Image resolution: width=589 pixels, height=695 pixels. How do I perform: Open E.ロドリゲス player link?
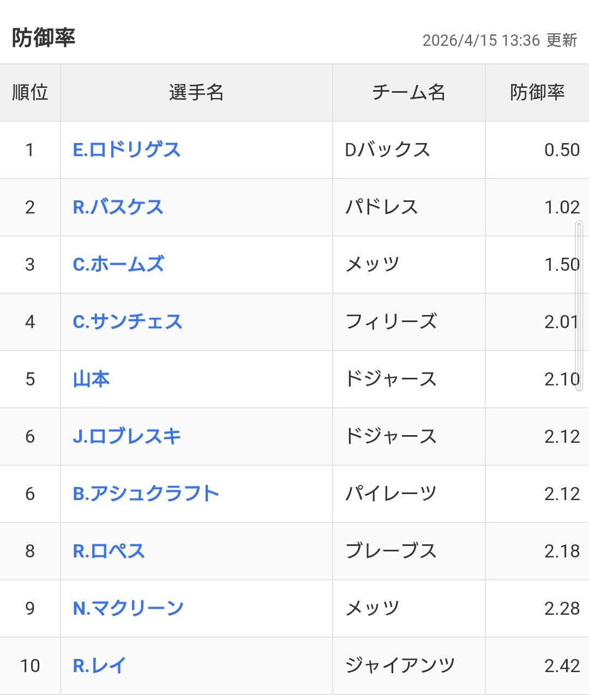(127, 150)
